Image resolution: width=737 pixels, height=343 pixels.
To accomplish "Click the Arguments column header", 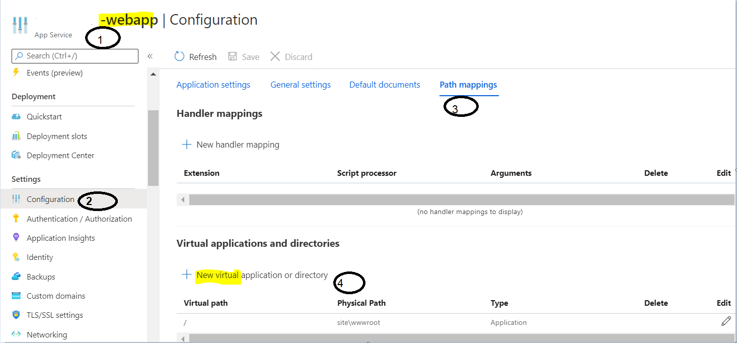I will (511, 173).
